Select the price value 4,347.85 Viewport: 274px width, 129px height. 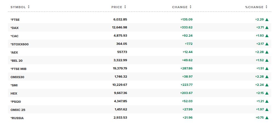[120, 101]
